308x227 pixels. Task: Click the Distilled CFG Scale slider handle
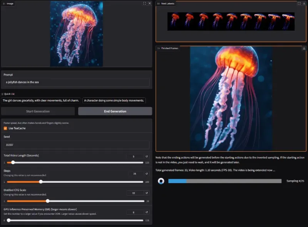click(48, 201)
